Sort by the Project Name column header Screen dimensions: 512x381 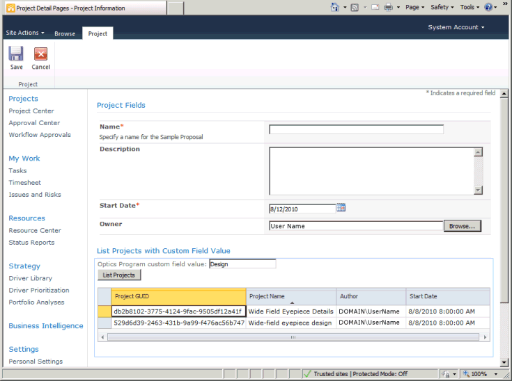click(291, 297)
